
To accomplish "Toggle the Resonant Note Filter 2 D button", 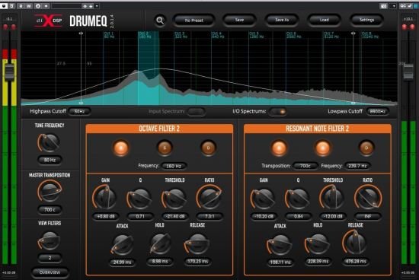I will [366, 148].
